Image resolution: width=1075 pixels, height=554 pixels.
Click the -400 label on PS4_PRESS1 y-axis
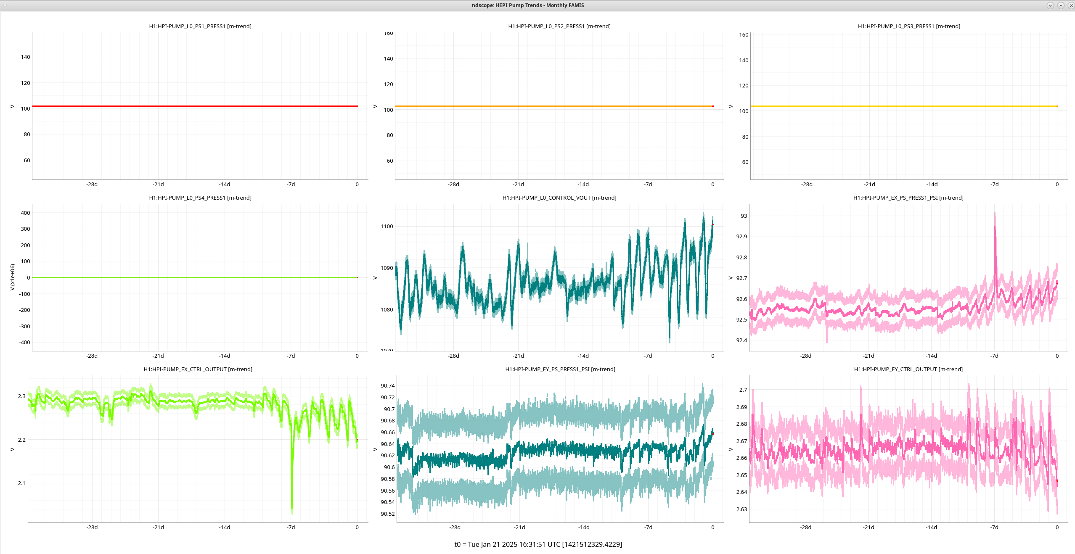click(x=24, y=342)
